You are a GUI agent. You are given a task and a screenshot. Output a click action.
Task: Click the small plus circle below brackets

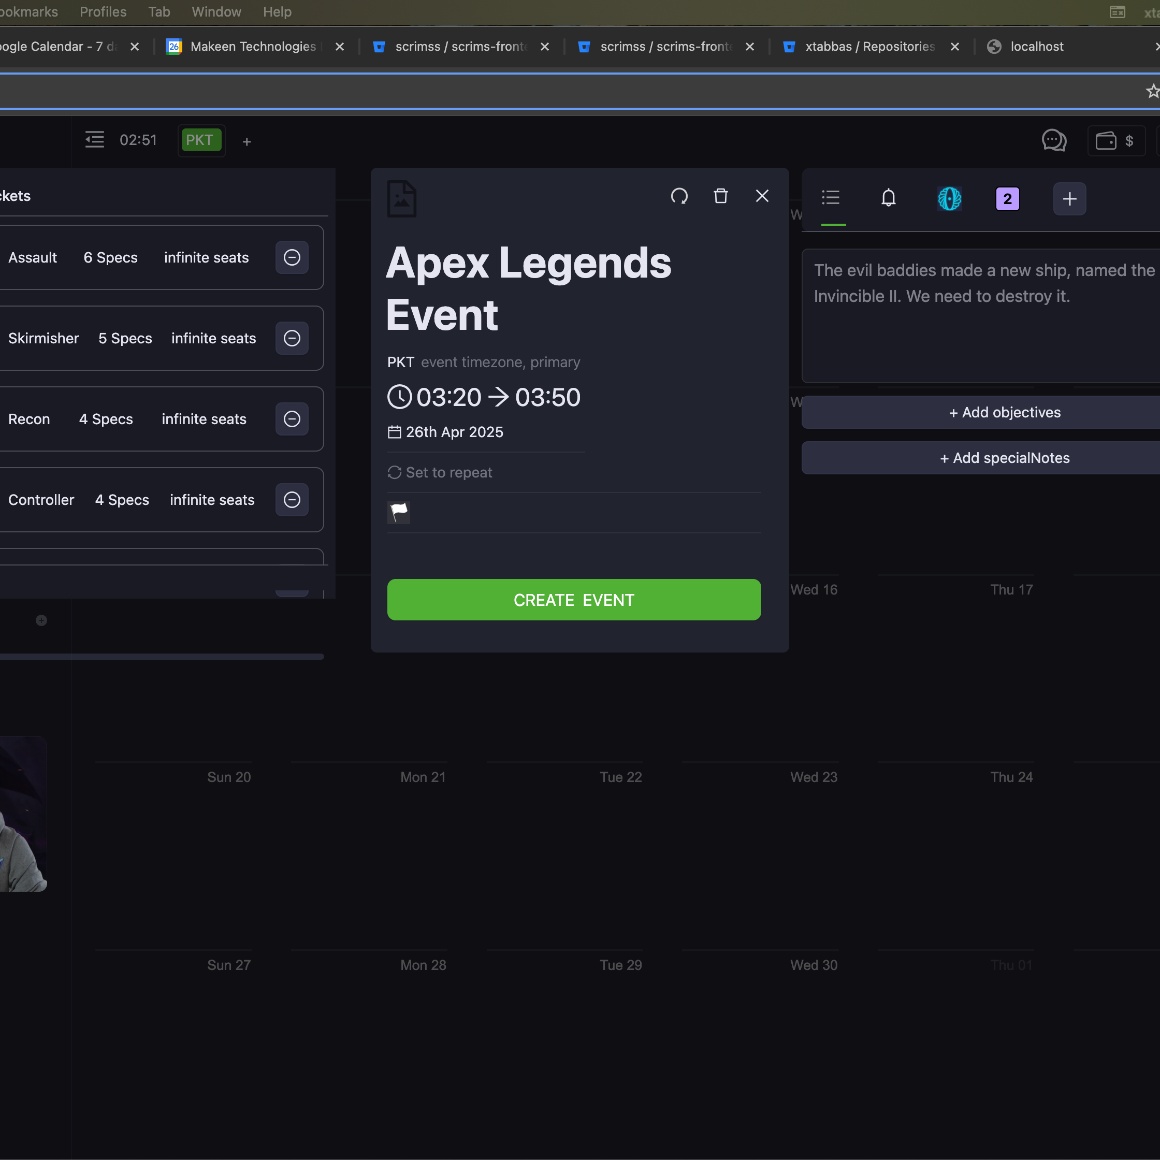point(41,620)
